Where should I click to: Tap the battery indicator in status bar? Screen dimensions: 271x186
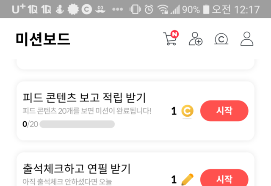[x=206, y=9]
